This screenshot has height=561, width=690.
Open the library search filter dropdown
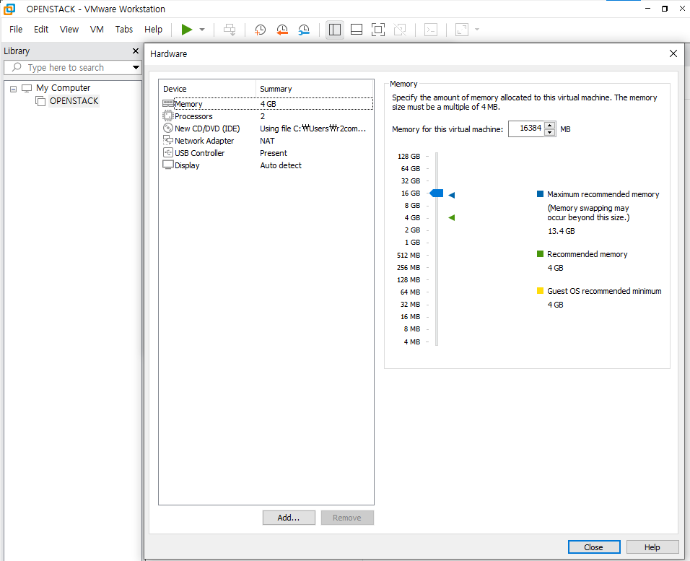click(x=136, y=67)
